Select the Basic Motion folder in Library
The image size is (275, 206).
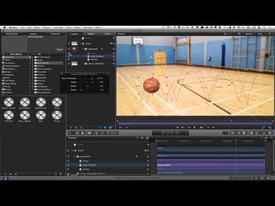[49, 63]
